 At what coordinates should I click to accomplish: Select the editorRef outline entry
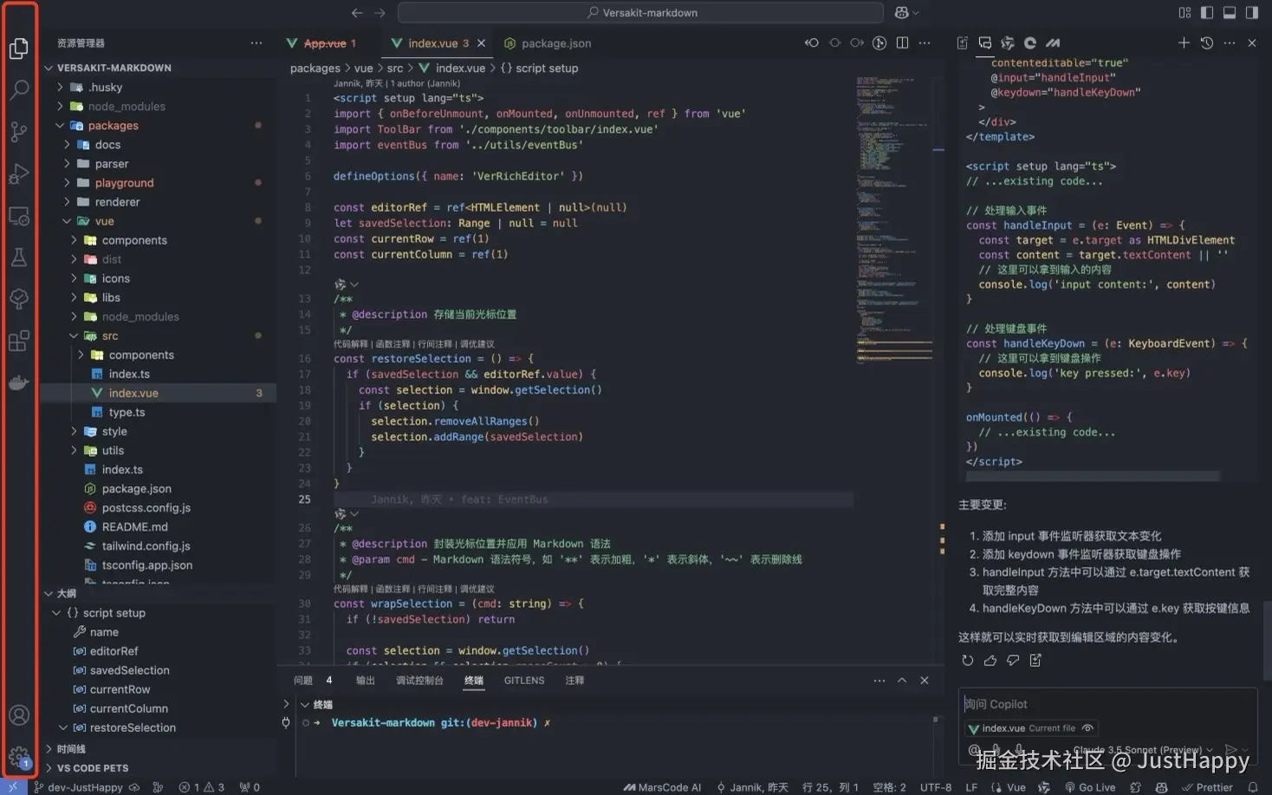coord(158,651)
